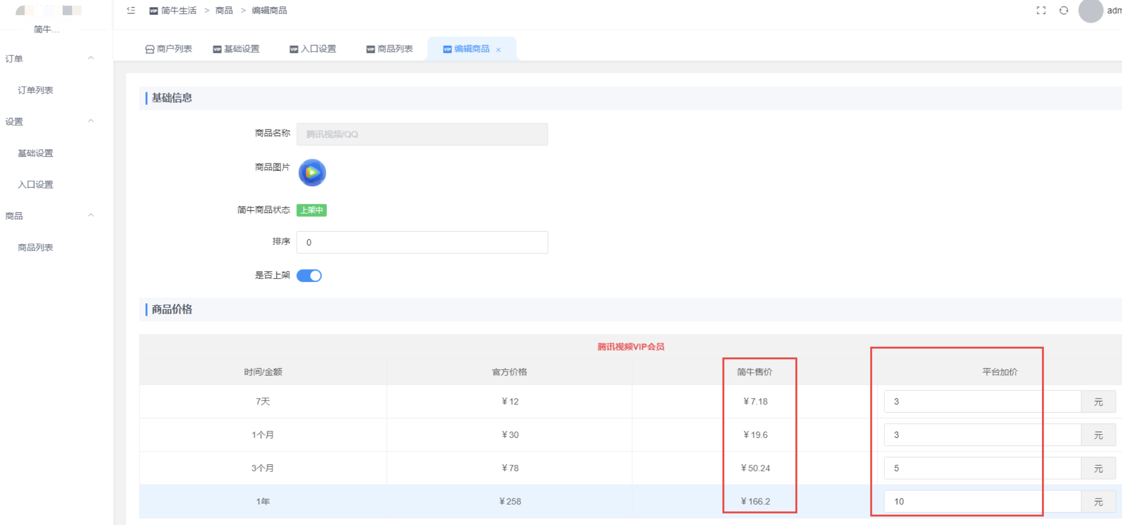1122x525 pixels.
Task: Edit the 平台加价 field for 7天
Action: [x=983, y=401]
